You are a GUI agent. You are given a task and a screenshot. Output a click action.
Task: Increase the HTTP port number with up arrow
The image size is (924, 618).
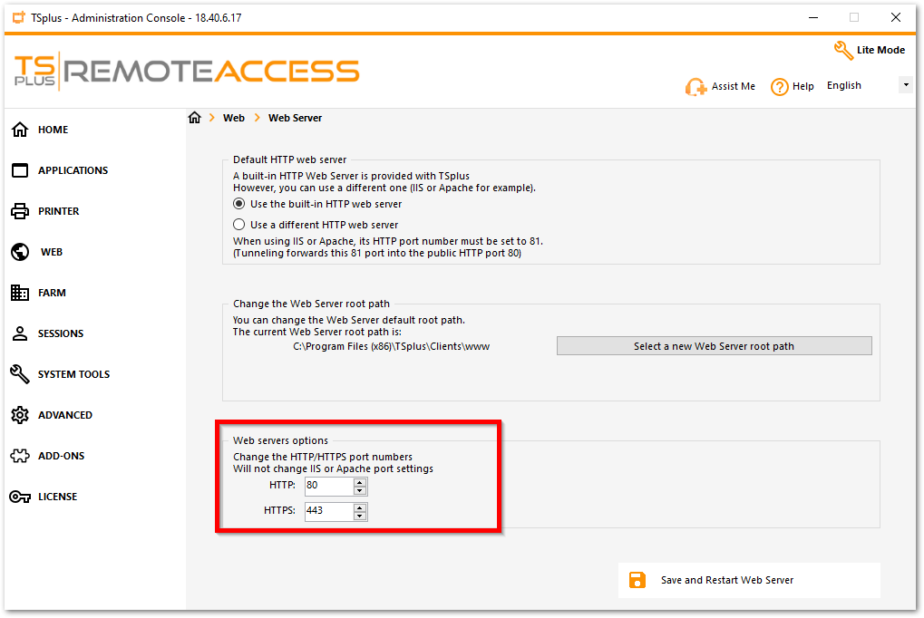361,482
